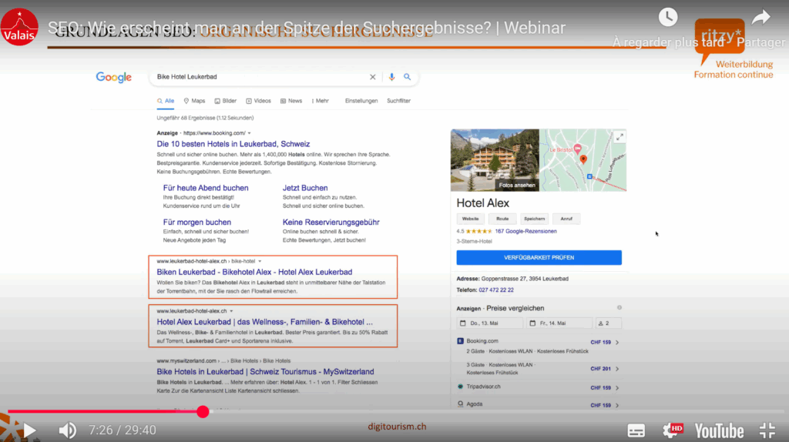Click the phone number 027 472 22 22
Screen dimensions: 789x442
pos(496,290)
